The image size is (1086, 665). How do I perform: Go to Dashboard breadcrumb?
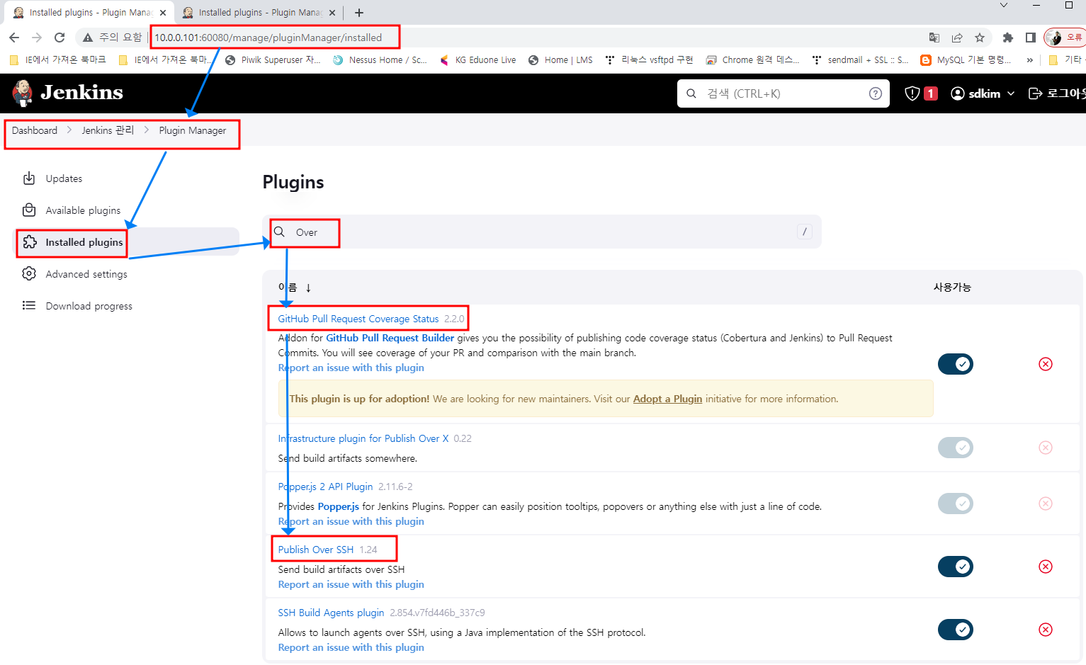tap(35, 130)
